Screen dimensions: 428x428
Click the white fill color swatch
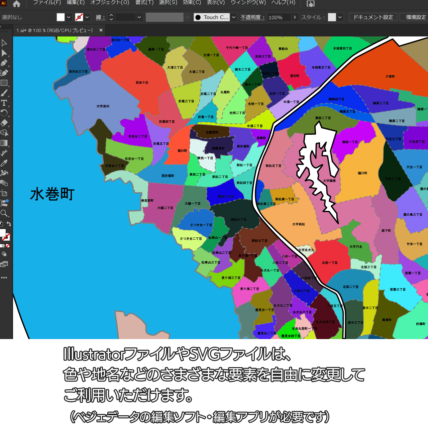[x=61, y=17]
